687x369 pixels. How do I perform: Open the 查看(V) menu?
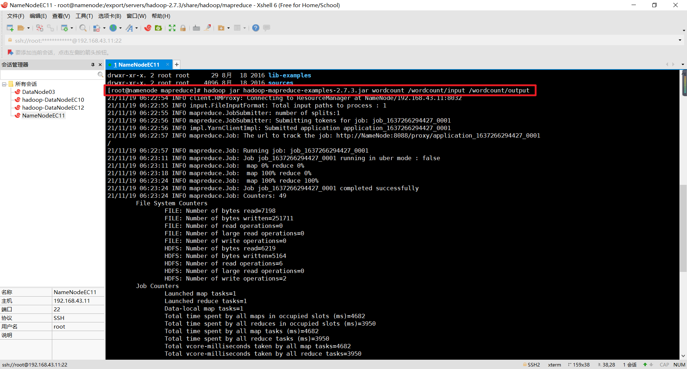click(61, 16)
